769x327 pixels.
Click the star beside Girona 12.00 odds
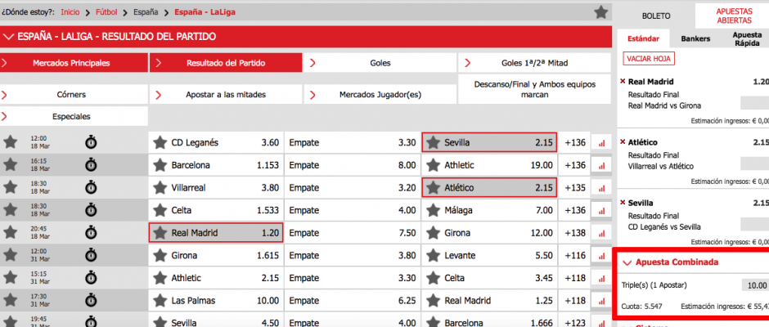[432, 233]
